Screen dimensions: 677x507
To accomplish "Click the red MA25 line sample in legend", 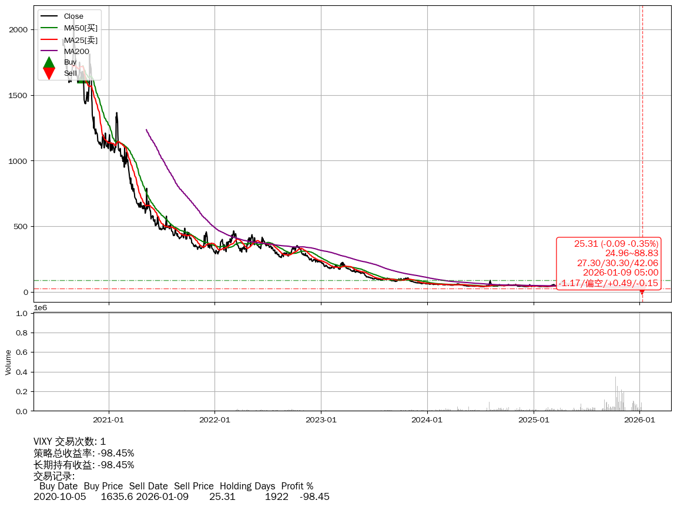I will pyautogui.click(x=49, y=40).
